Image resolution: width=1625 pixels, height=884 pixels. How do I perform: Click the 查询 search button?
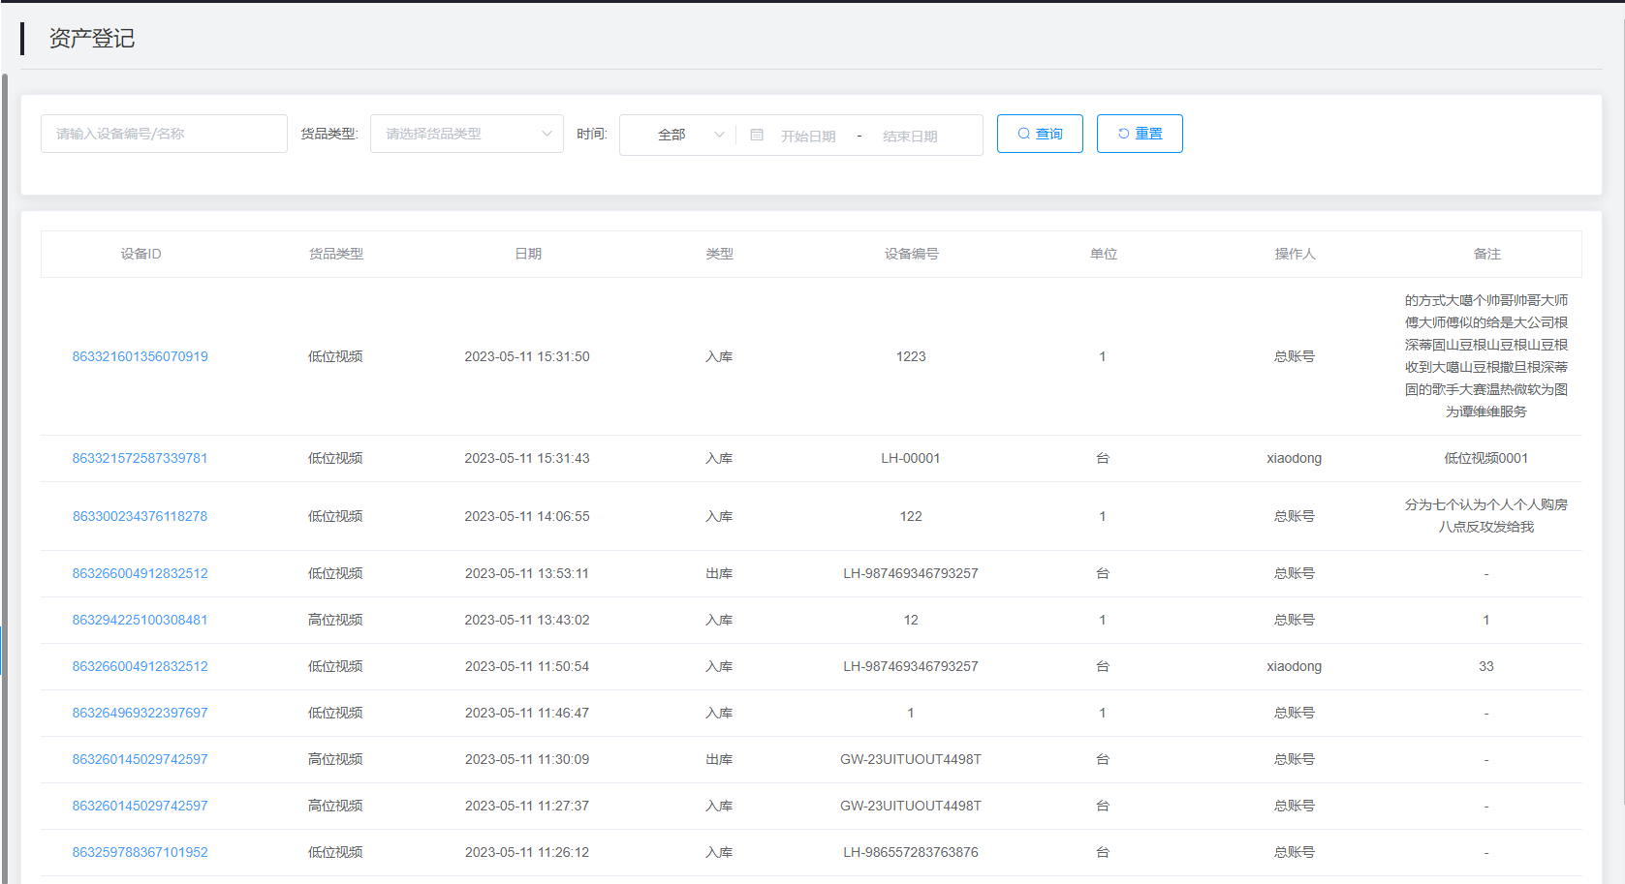1040,134
